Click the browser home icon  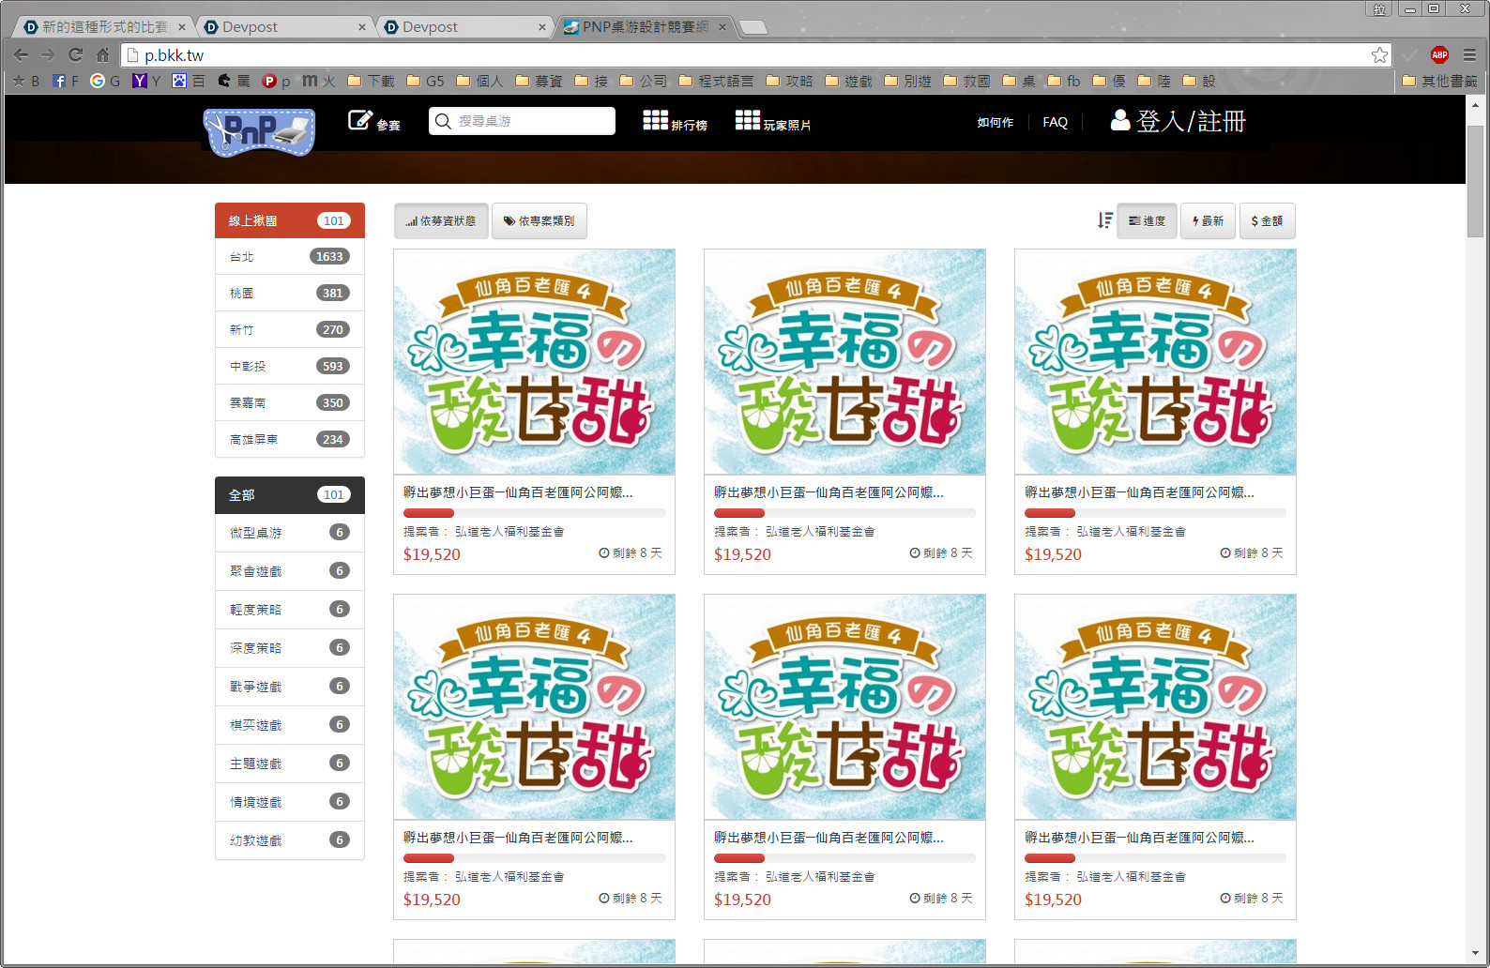(x=102, y=55)
